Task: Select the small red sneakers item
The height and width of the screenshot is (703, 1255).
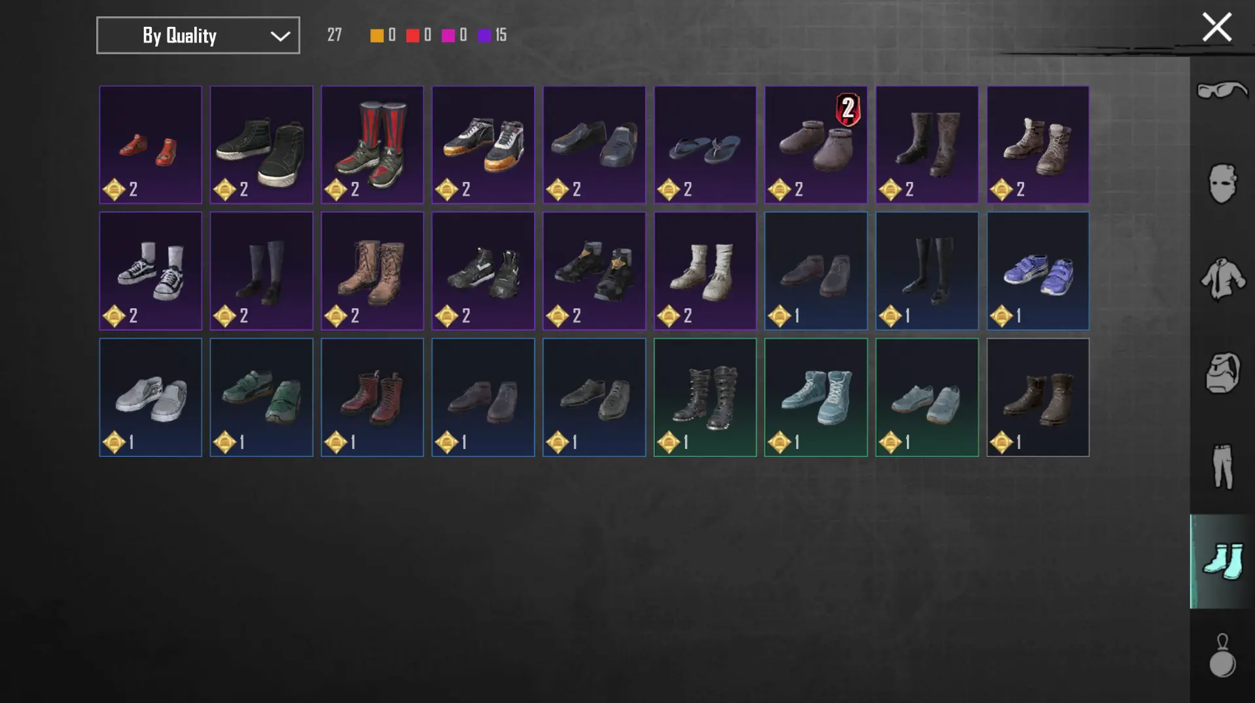Action: click(150, 145)
